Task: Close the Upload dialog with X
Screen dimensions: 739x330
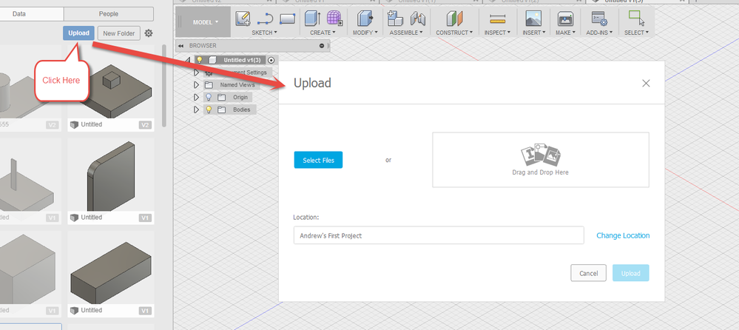Action: point(646,84)
